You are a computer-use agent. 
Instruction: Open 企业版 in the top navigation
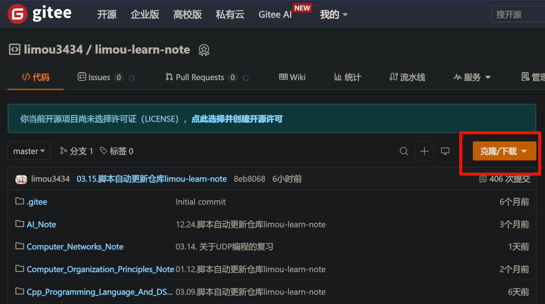pyautogui.click(x=145, y=14)
